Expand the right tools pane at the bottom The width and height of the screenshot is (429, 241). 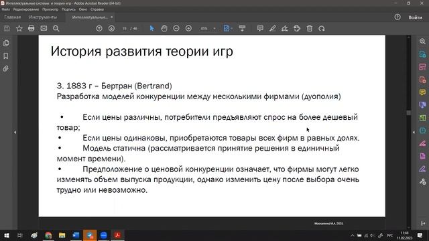pos(423,224)
